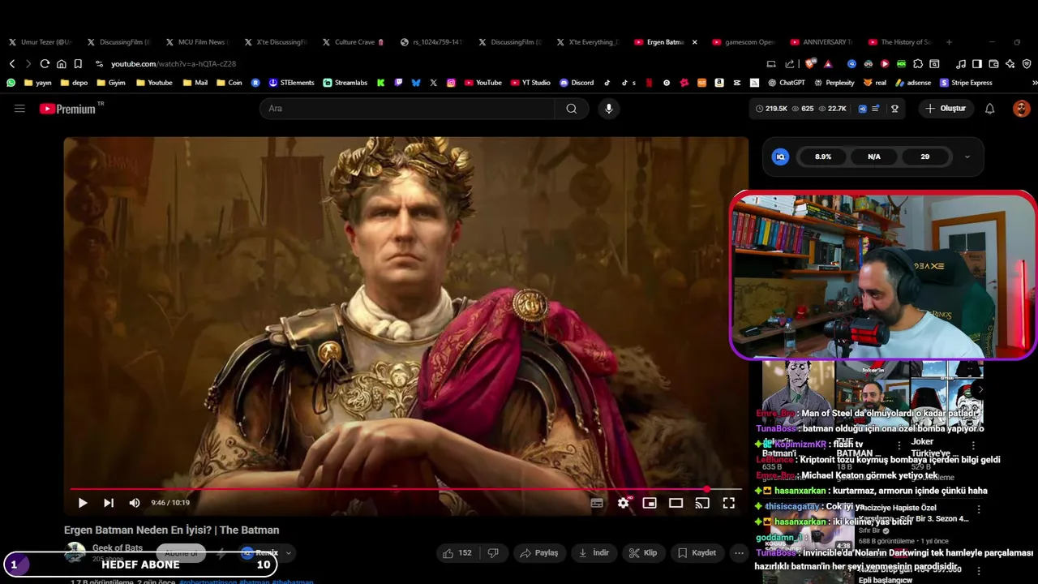
Task: Switch to miniplayer mode
Action: (x=650, y=503)
